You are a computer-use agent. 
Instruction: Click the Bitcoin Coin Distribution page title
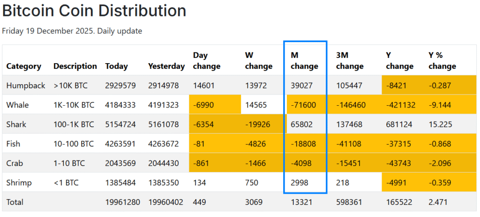tap(94, 11)
